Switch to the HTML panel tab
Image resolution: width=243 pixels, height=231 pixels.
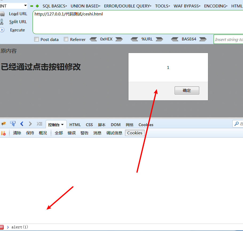pos(75,125)
